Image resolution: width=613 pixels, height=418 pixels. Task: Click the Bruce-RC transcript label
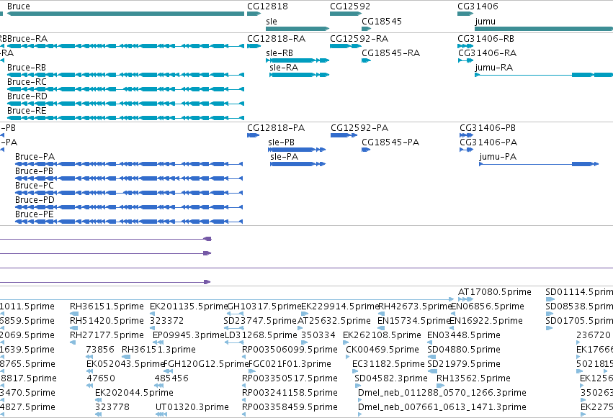pos(27,82)
